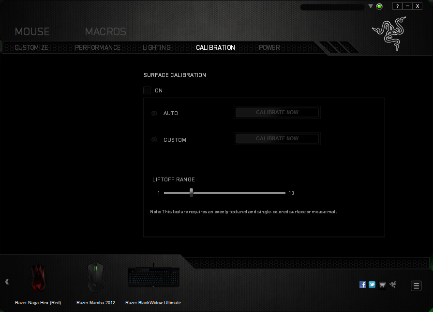
Task: Select the CUSTOM calibration radio button
Action: click(x=154, y=140)
